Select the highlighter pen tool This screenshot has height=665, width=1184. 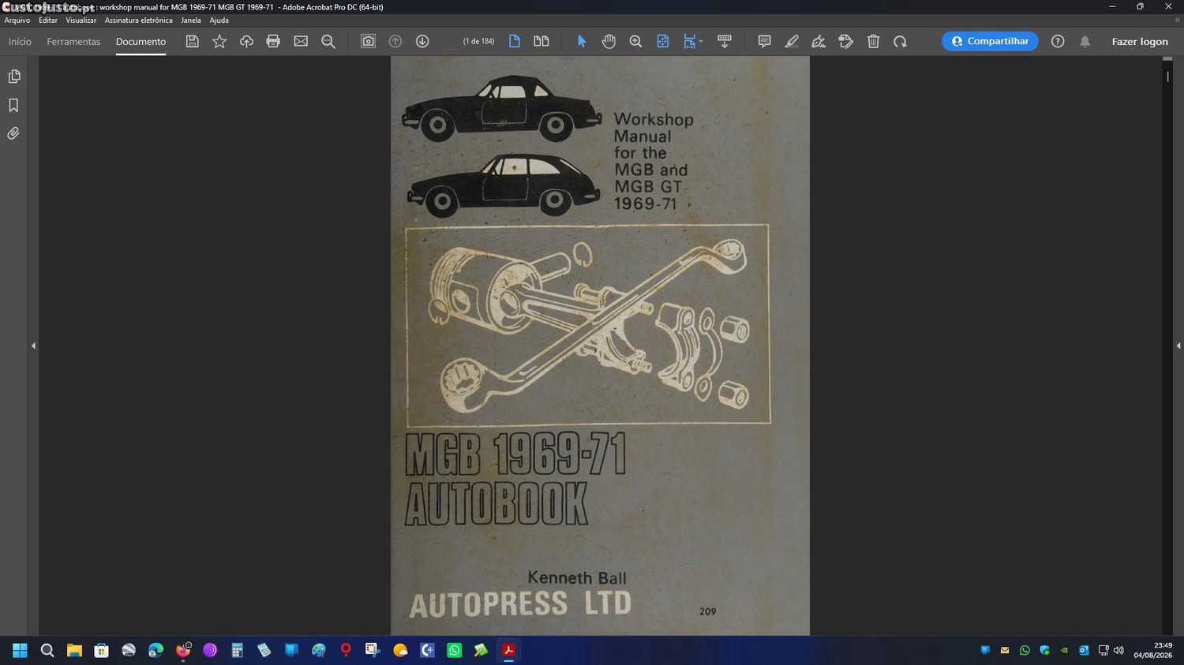[x=792, y=41]
